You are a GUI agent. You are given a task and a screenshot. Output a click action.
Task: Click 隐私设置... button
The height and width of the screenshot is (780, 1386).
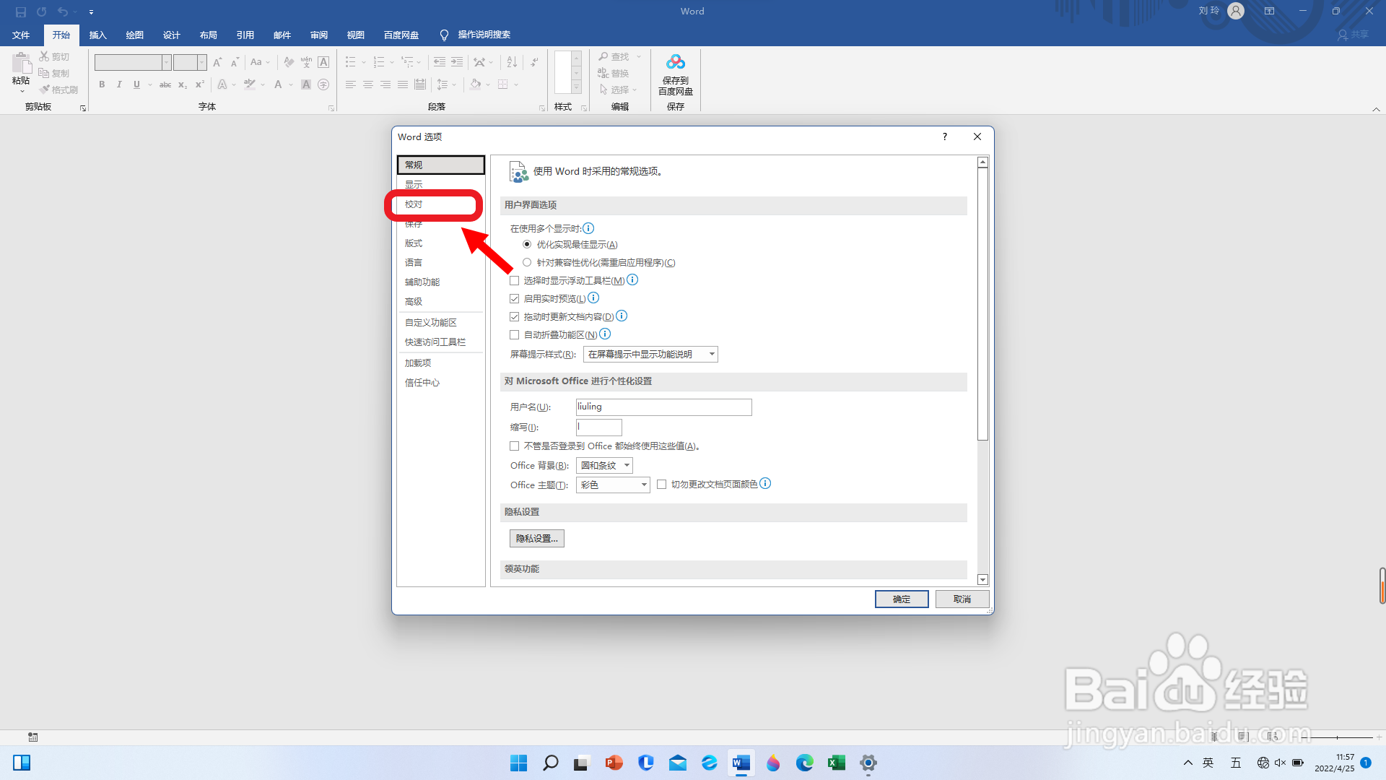[537, 538]
